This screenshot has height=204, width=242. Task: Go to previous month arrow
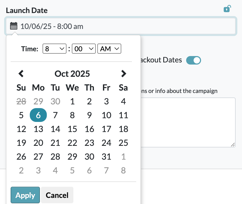21,74
